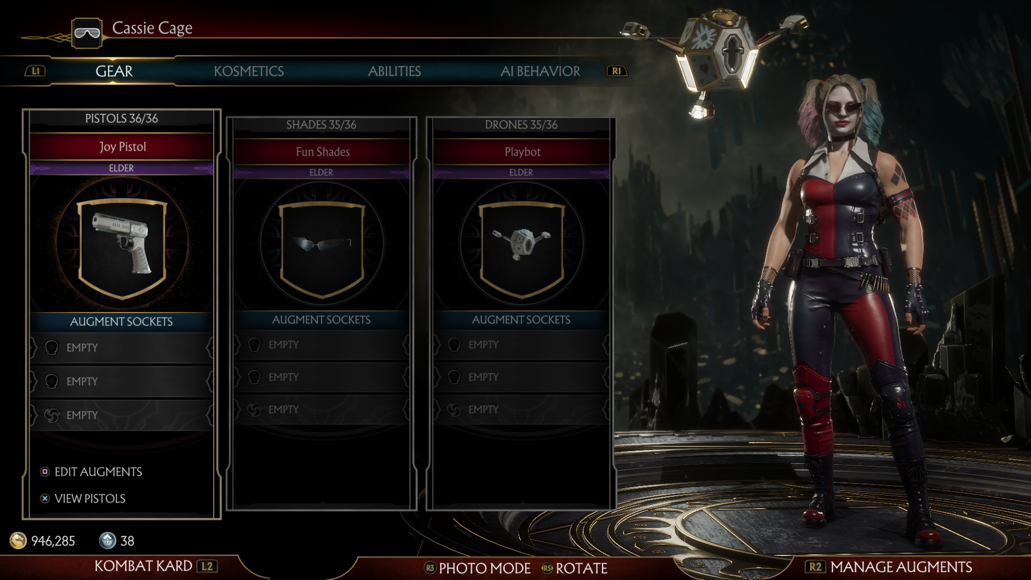Select third empty Shades augment socket
1031x580 pixels.
[x=322, y=410]
